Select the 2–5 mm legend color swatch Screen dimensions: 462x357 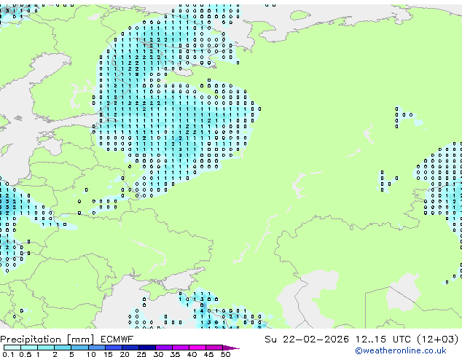click(x=63, y=348)
